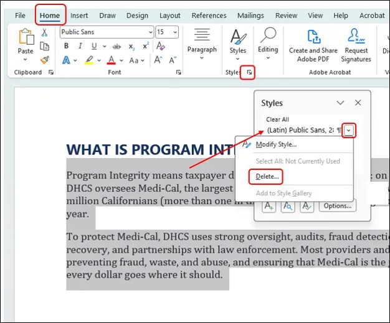
Task: Click Create and Share Adobe PDF
Action: [x=313, y=45]
